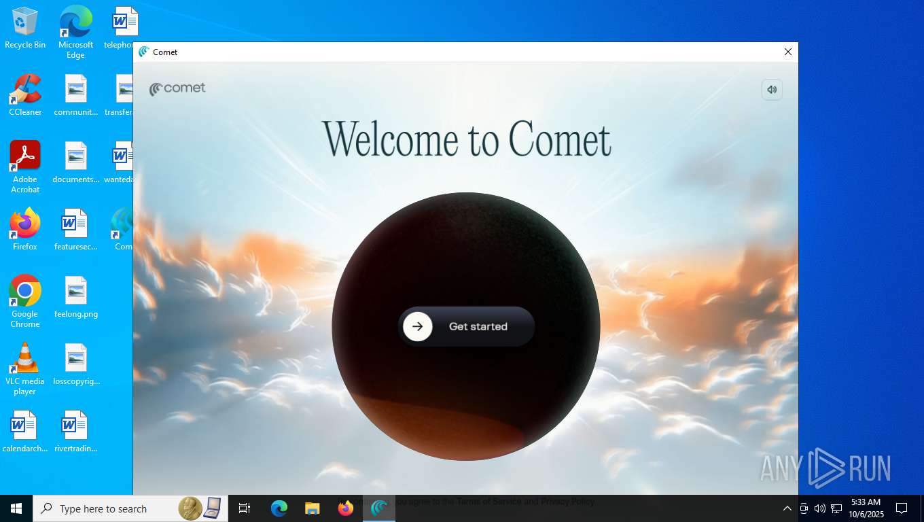Select the Adobe Acrobat desktop shortcut
924x522 pixels.
point(25,167)
